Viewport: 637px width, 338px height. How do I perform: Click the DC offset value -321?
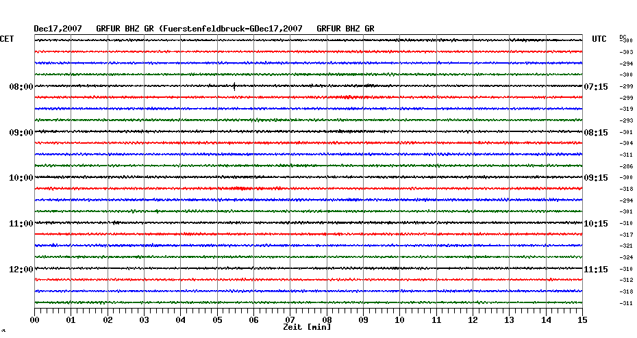tap(626, 246)
